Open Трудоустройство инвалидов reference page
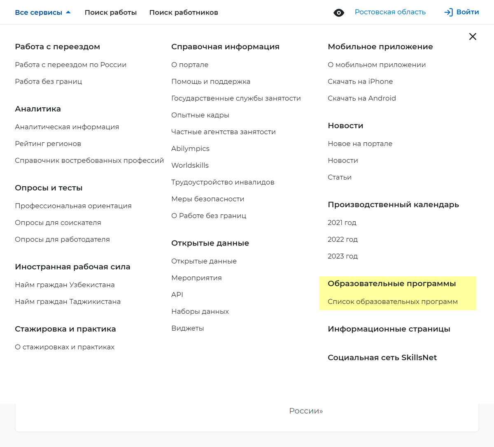Image resolution: width=494 pixels, height=447 pixels. pyautogui.click(x=223, y=182)
